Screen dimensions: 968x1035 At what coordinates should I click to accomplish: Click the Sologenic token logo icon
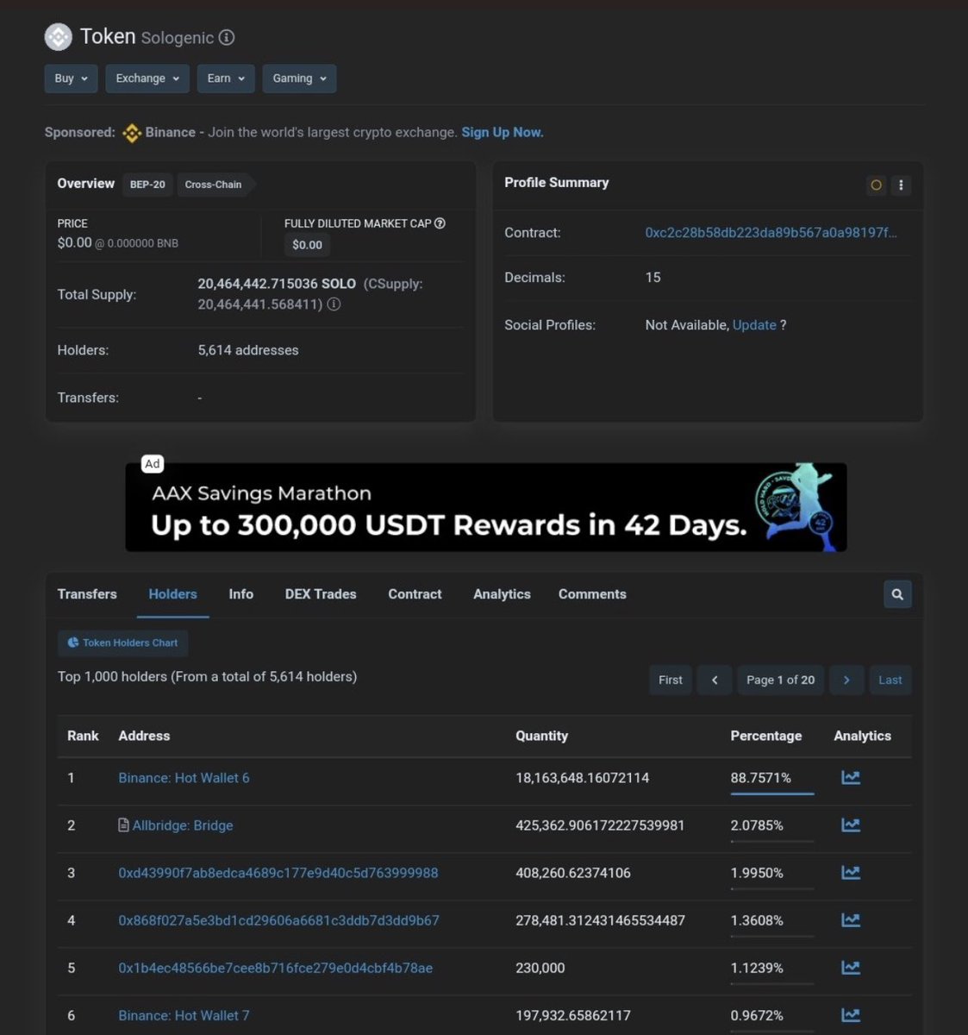pyautogui.click(x=59, y=36)
